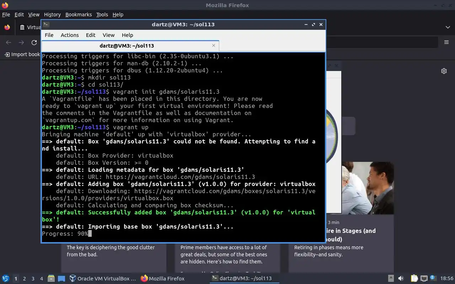The width and height of the screenshot is (455, 284).
Task: Switch to workspace 1
Action: 16,279
